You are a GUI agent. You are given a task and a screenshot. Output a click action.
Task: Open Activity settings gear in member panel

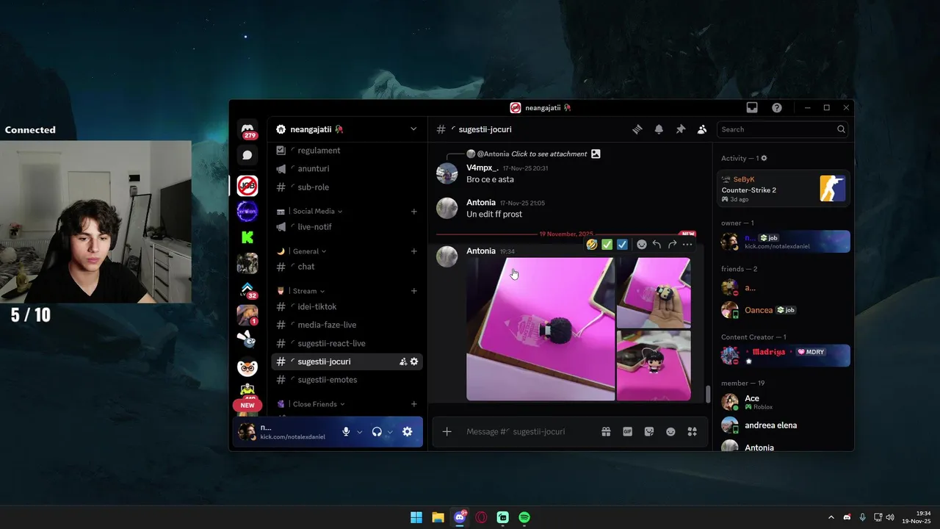(x=764, y=159)
